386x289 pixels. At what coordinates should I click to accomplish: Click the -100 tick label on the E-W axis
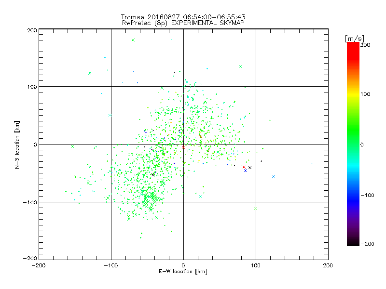(x=111, y=265)
